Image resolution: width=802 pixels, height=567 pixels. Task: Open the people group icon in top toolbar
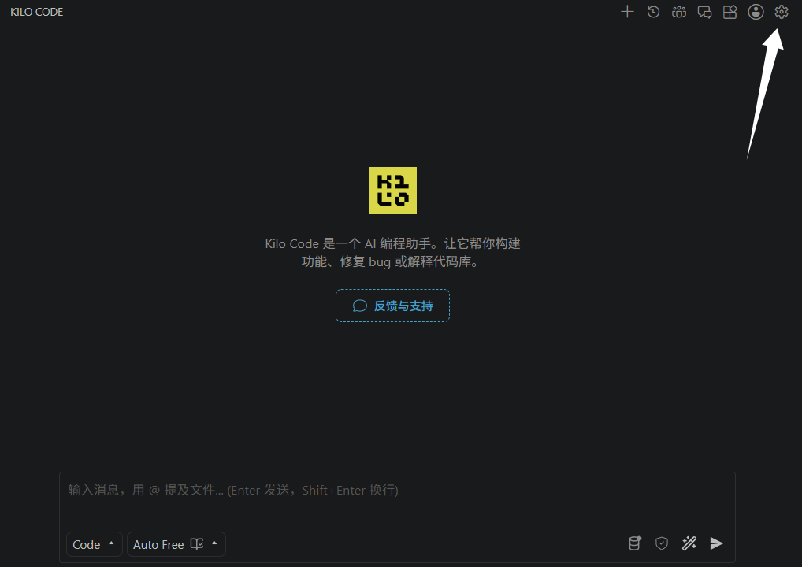click(x=679, y=12)
